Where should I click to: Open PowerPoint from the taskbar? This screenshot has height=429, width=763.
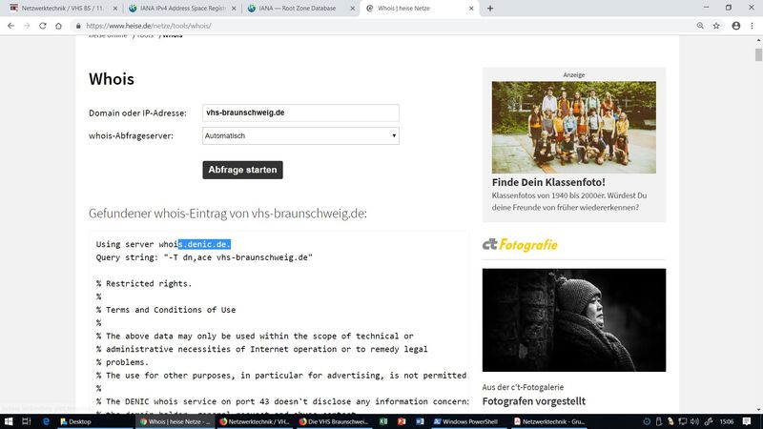[x=402, y=421]
